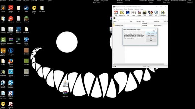Image resolution: width=195 pixels, height=109 pixels.
Task: Click the horizontal scrollbar in WinRAR list
Action: (x=139, y=64)
